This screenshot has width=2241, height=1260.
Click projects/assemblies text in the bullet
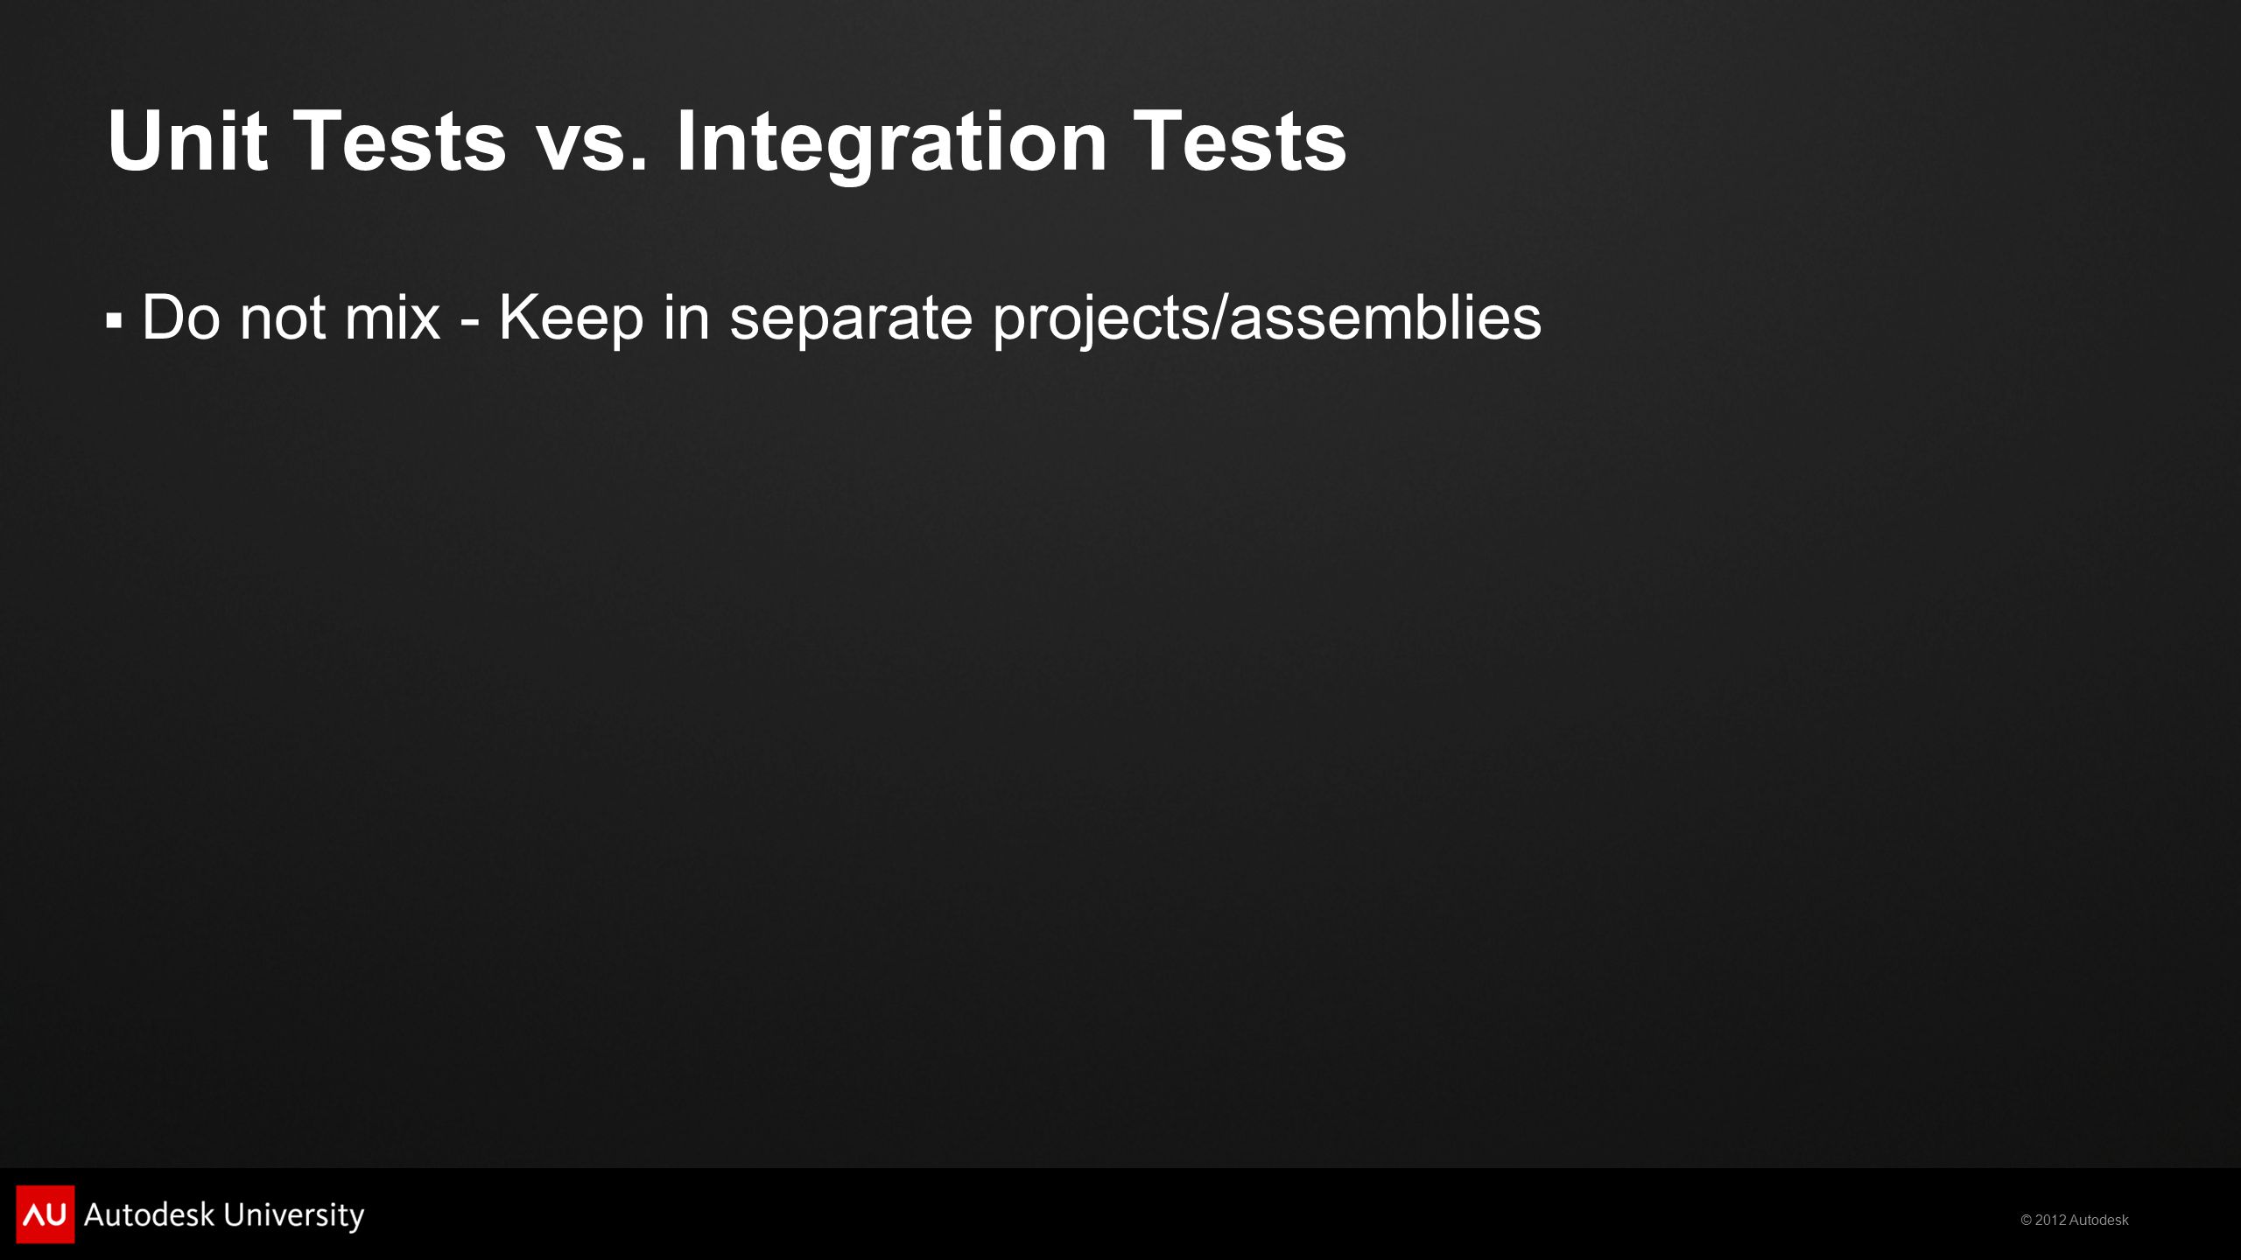click(1267, 318)
